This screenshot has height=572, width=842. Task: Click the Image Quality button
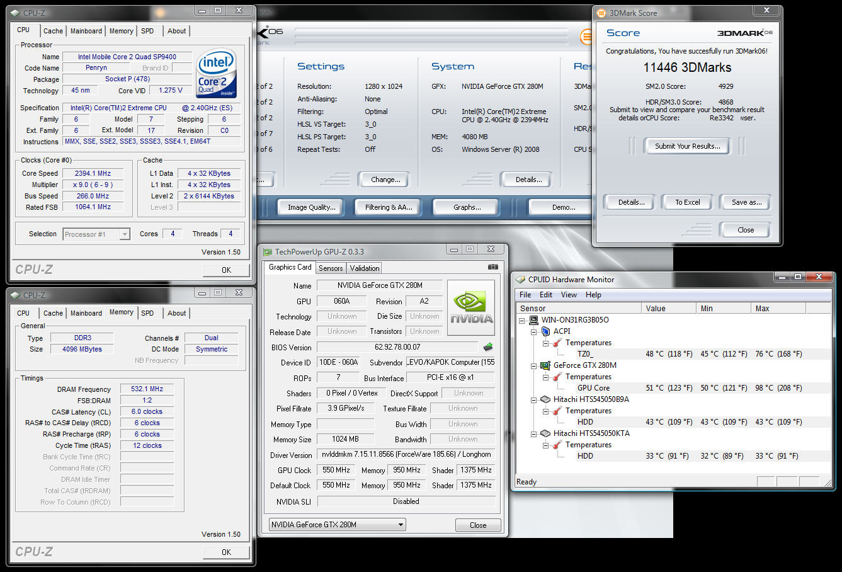tap(311, 207)
